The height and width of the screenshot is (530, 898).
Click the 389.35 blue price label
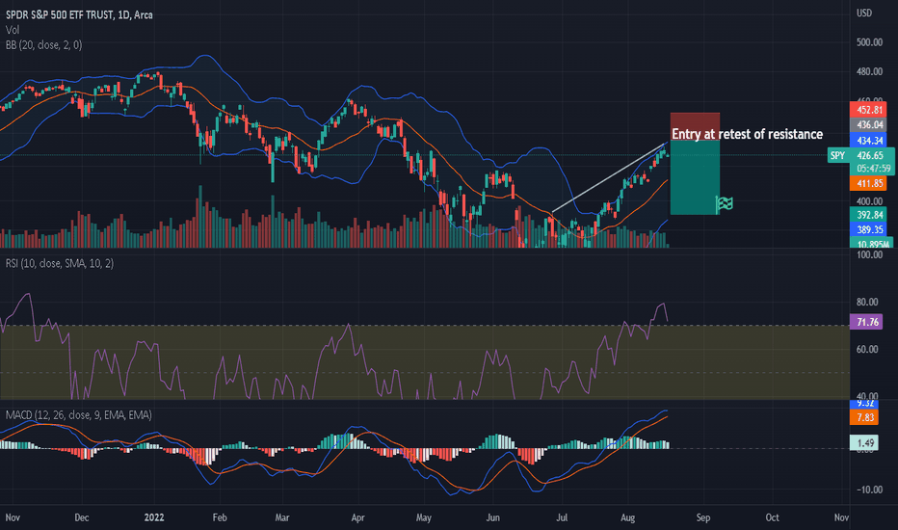pyautogui.click(x=869, y=229)
